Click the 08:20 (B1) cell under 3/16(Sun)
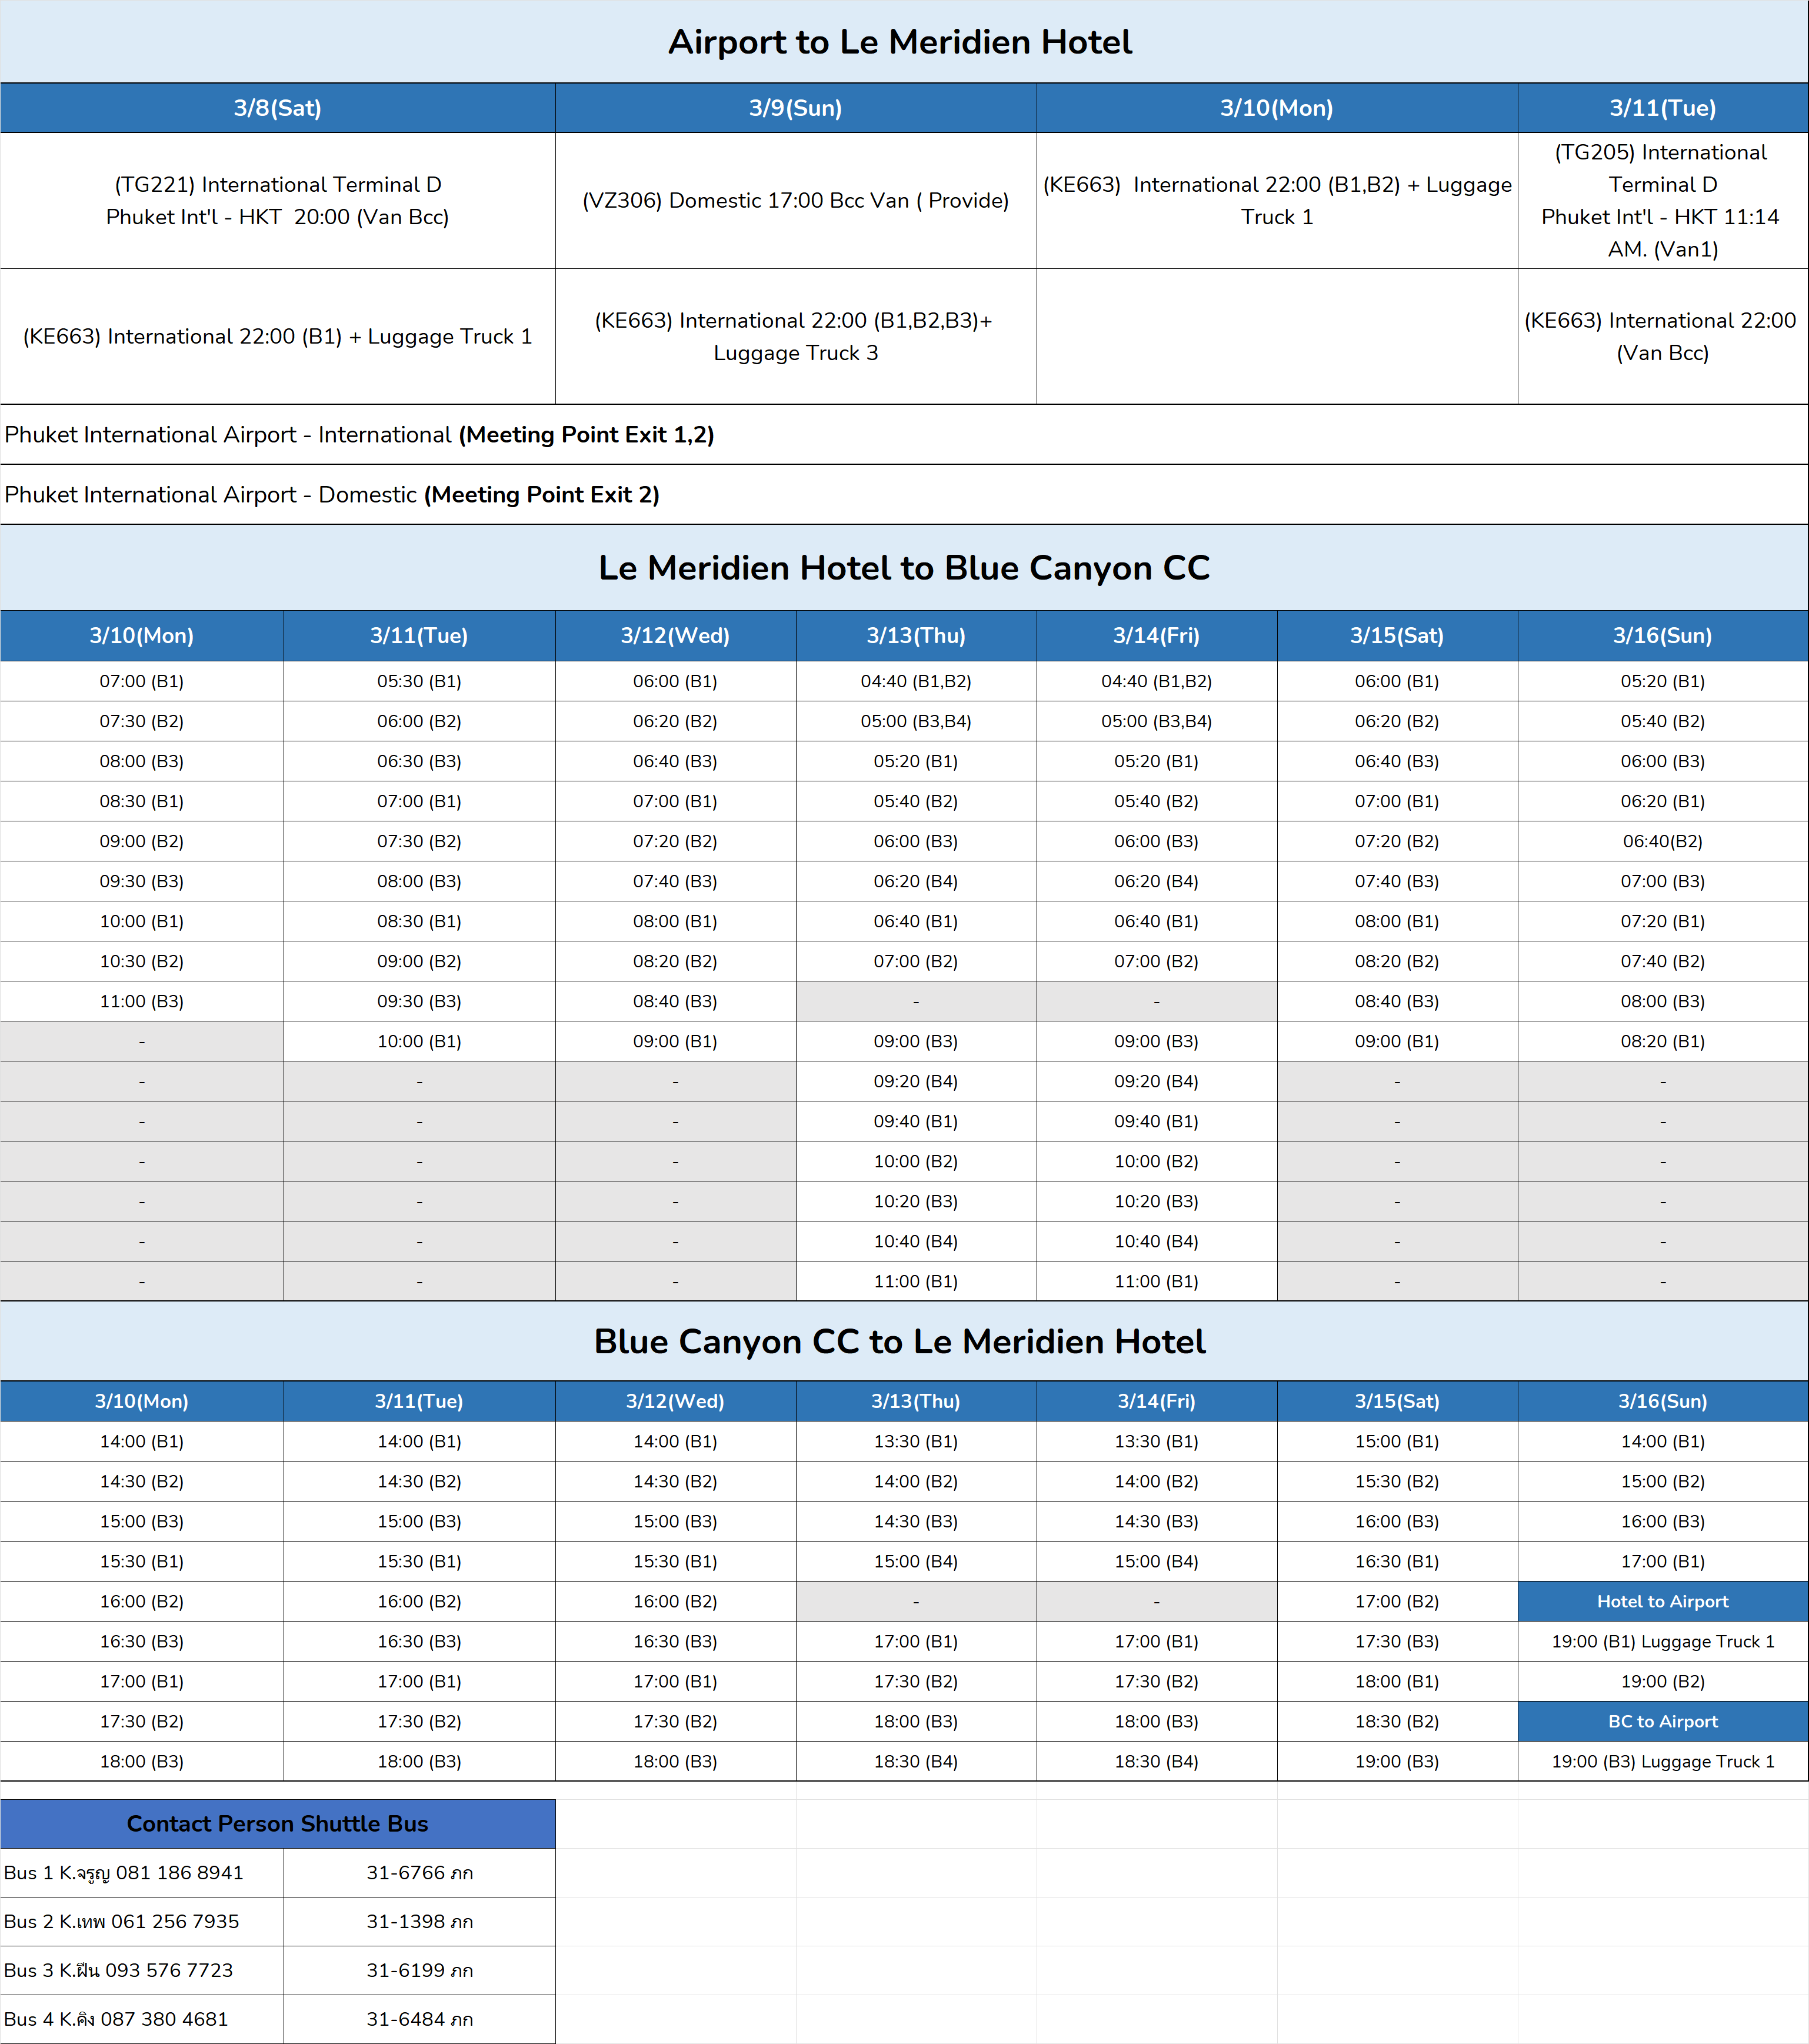This screenshot has height=2044, width=1809. (1663, 1041)
